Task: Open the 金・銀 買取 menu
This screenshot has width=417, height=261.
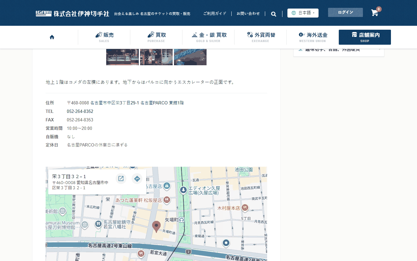Action: [208, 37]
